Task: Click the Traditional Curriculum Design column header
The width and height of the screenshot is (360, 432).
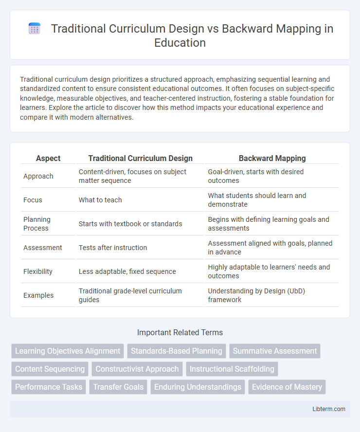Action: point(141,158)
